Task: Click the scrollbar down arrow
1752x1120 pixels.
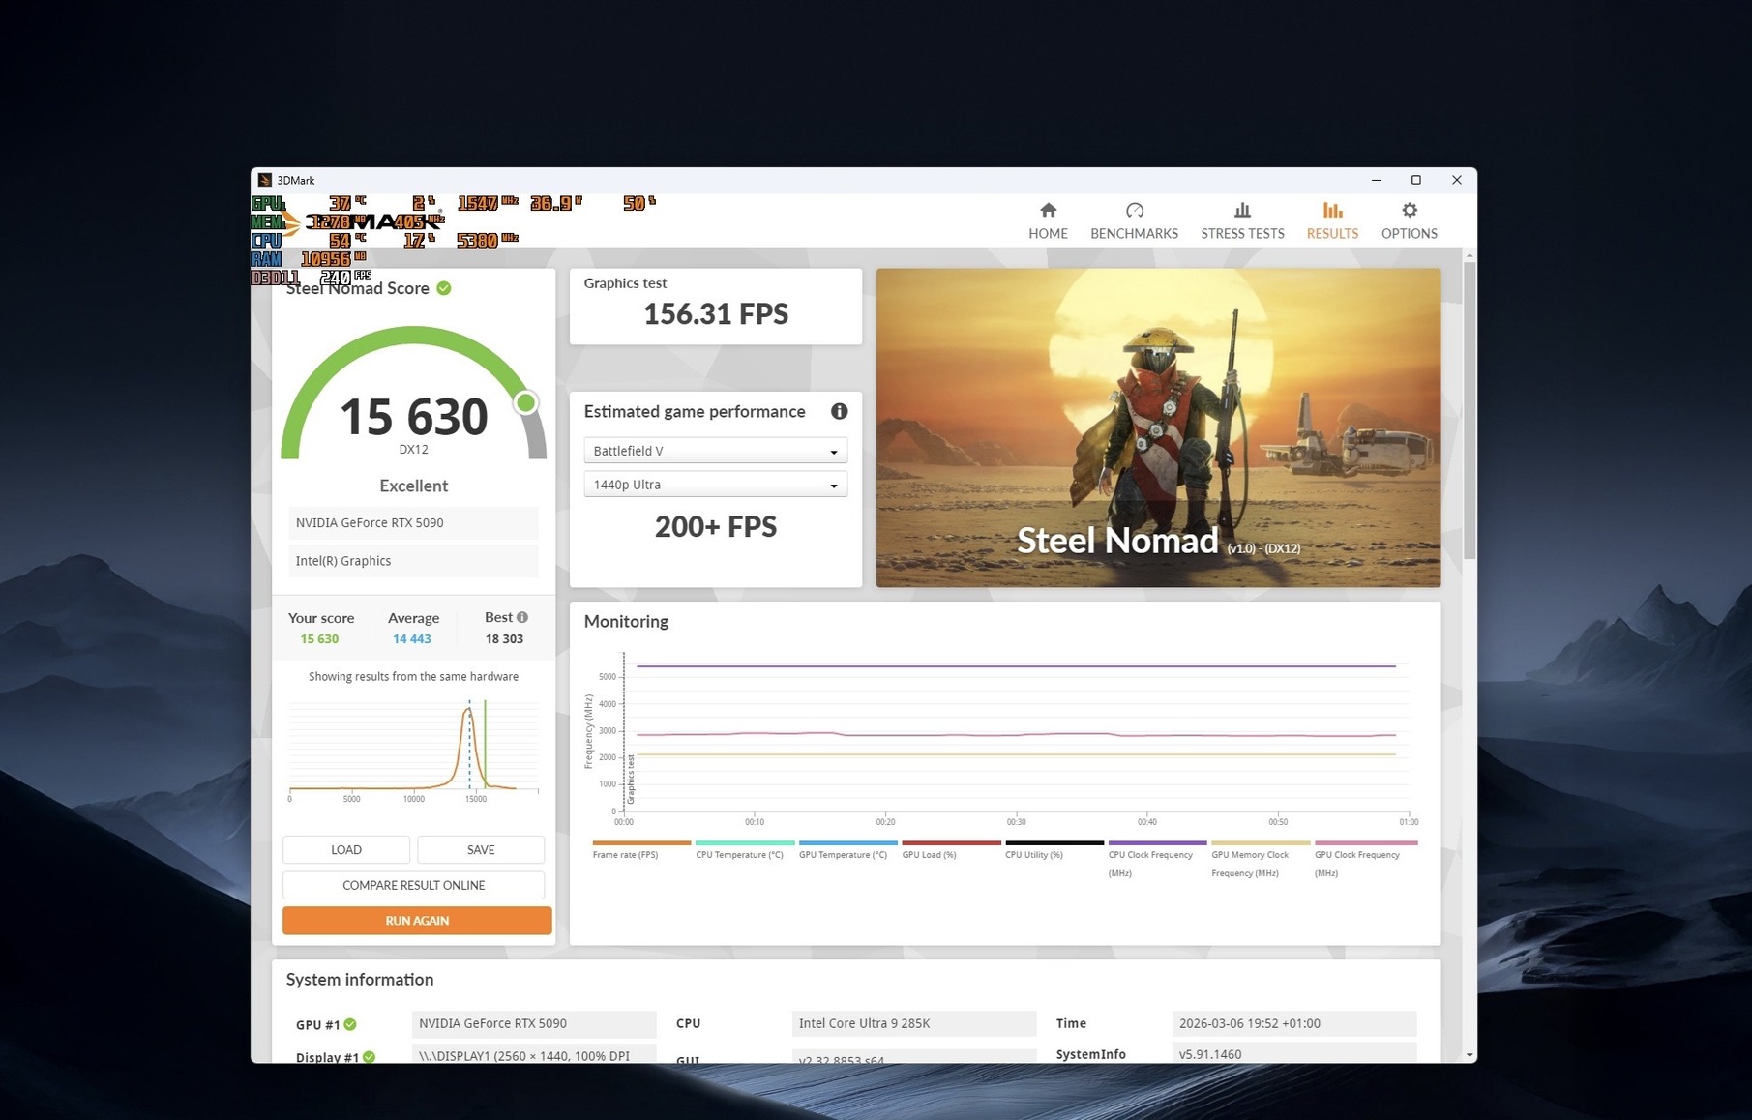Action: point(1470,1054)
